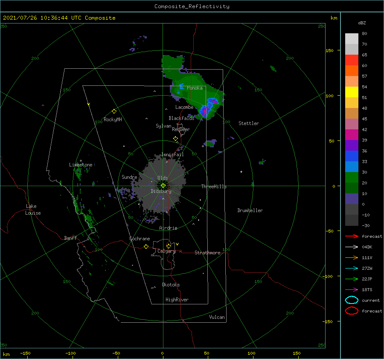Click the Lake Louise label
Screen dimensions: 384x359
(33, 210)
